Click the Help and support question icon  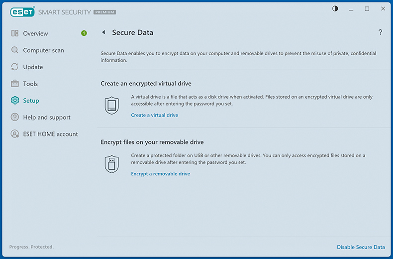coord(15,117)
